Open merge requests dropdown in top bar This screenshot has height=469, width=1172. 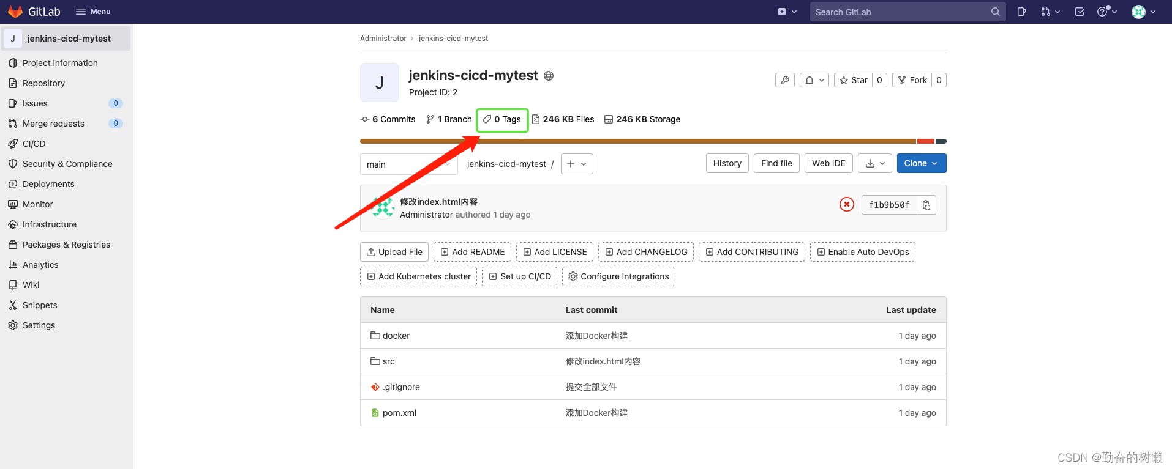(x=1050, y=12)
